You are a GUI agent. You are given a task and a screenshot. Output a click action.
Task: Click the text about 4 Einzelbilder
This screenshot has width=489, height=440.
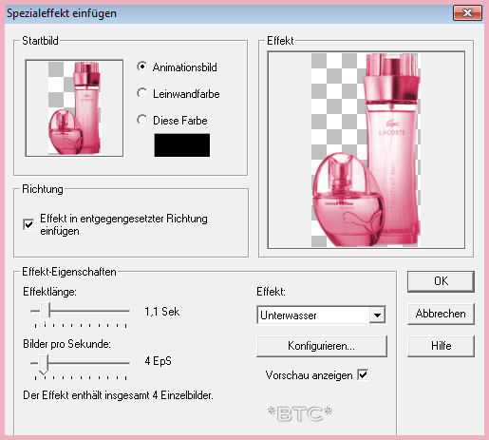coord(118,395)
